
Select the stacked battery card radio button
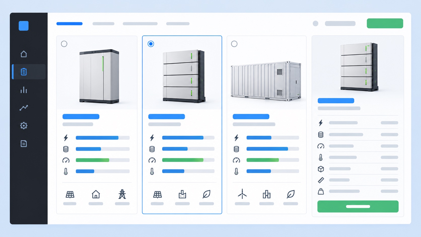tap(151, 44)
